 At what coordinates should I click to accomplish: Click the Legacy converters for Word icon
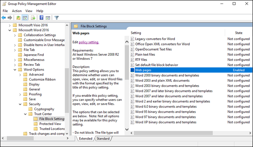pyautogui.click(x=132, y=39)
